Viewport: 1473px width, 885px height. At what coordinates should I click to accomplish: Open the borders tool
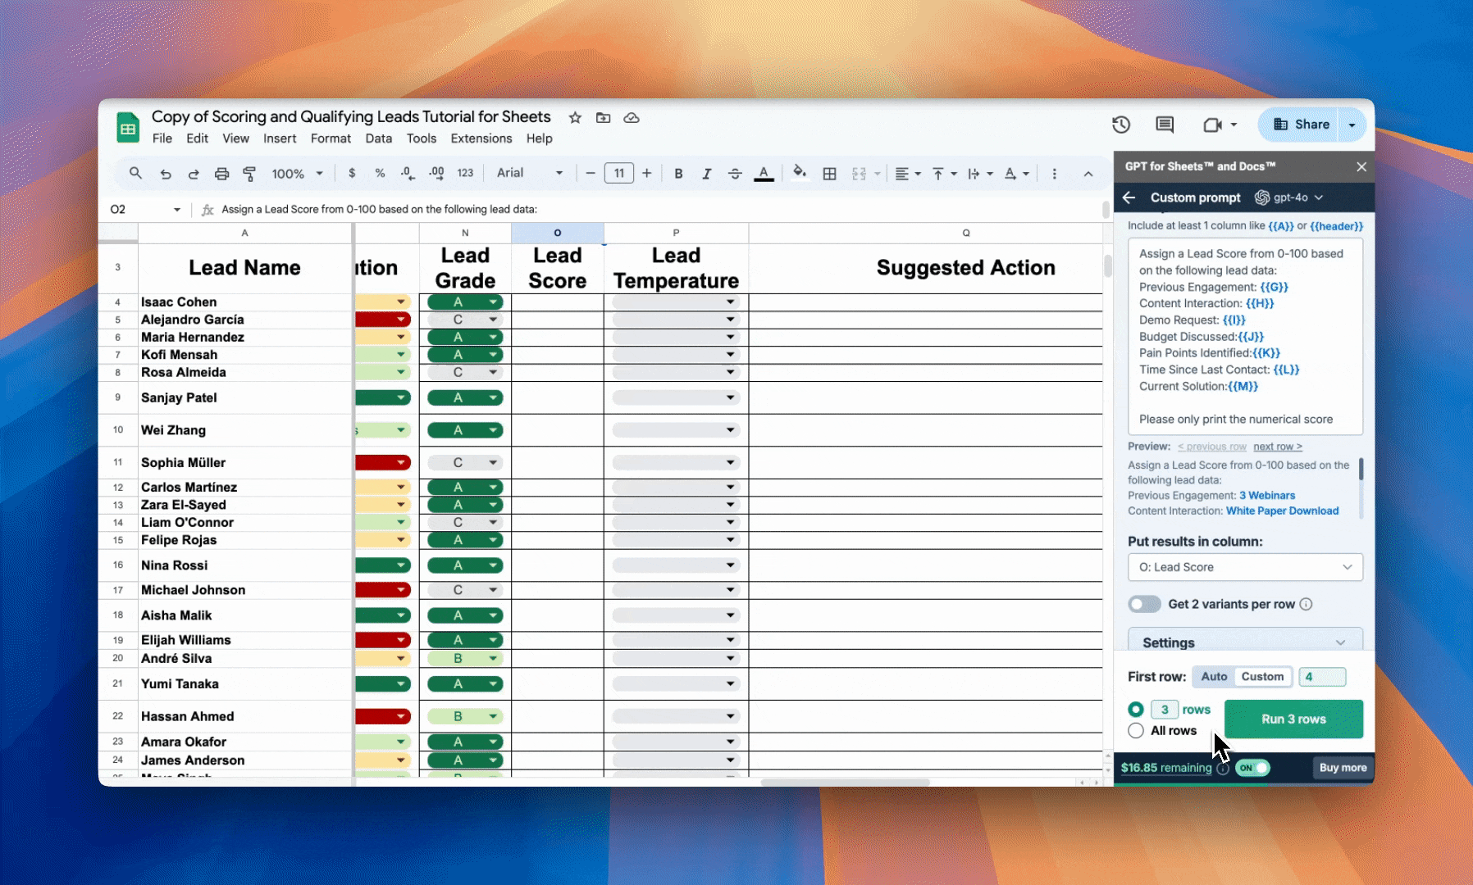830,173
